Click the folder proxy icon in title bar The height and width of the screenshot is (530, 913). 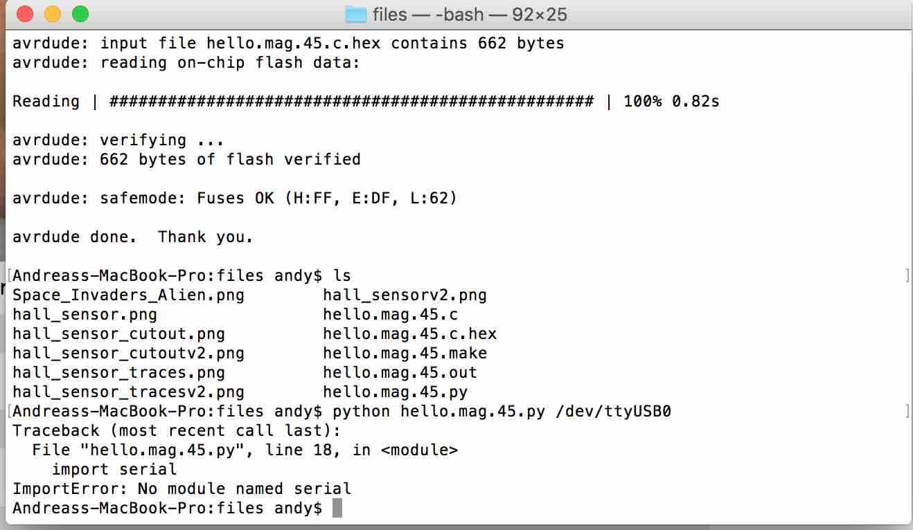tap(355, 14)
